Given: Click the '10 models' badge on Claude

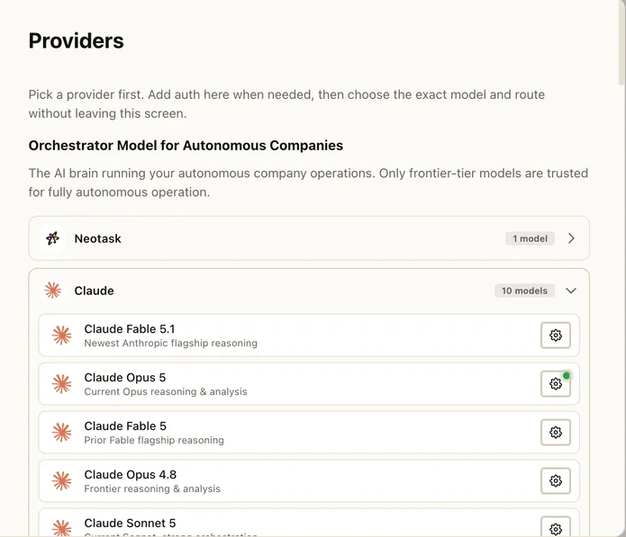Looking at the screenshot, I should (x=524, y=291).
